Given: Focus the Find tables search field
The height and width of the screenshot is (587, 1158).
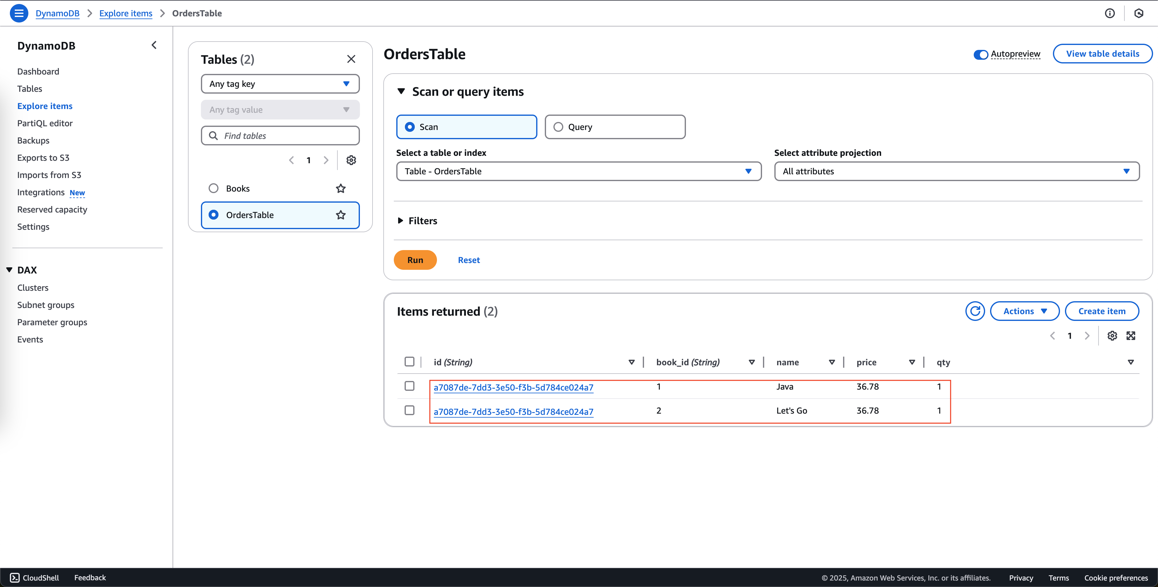Looking at the screenshot, I should [280, 135].
